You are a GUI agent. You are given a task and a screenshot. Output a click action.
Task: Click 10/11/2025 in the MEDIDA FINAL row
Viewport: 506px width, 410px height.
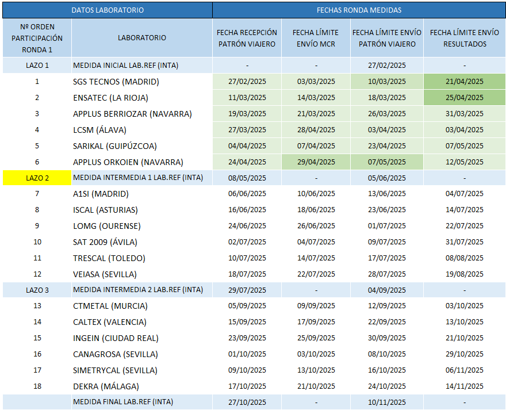387,402
